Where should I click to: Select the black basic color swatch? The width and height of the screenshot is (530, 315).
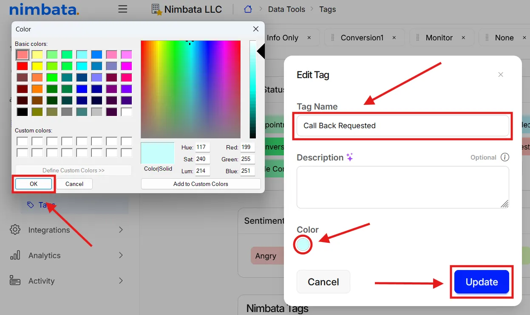pyautogui.click(x=23, y=112)
